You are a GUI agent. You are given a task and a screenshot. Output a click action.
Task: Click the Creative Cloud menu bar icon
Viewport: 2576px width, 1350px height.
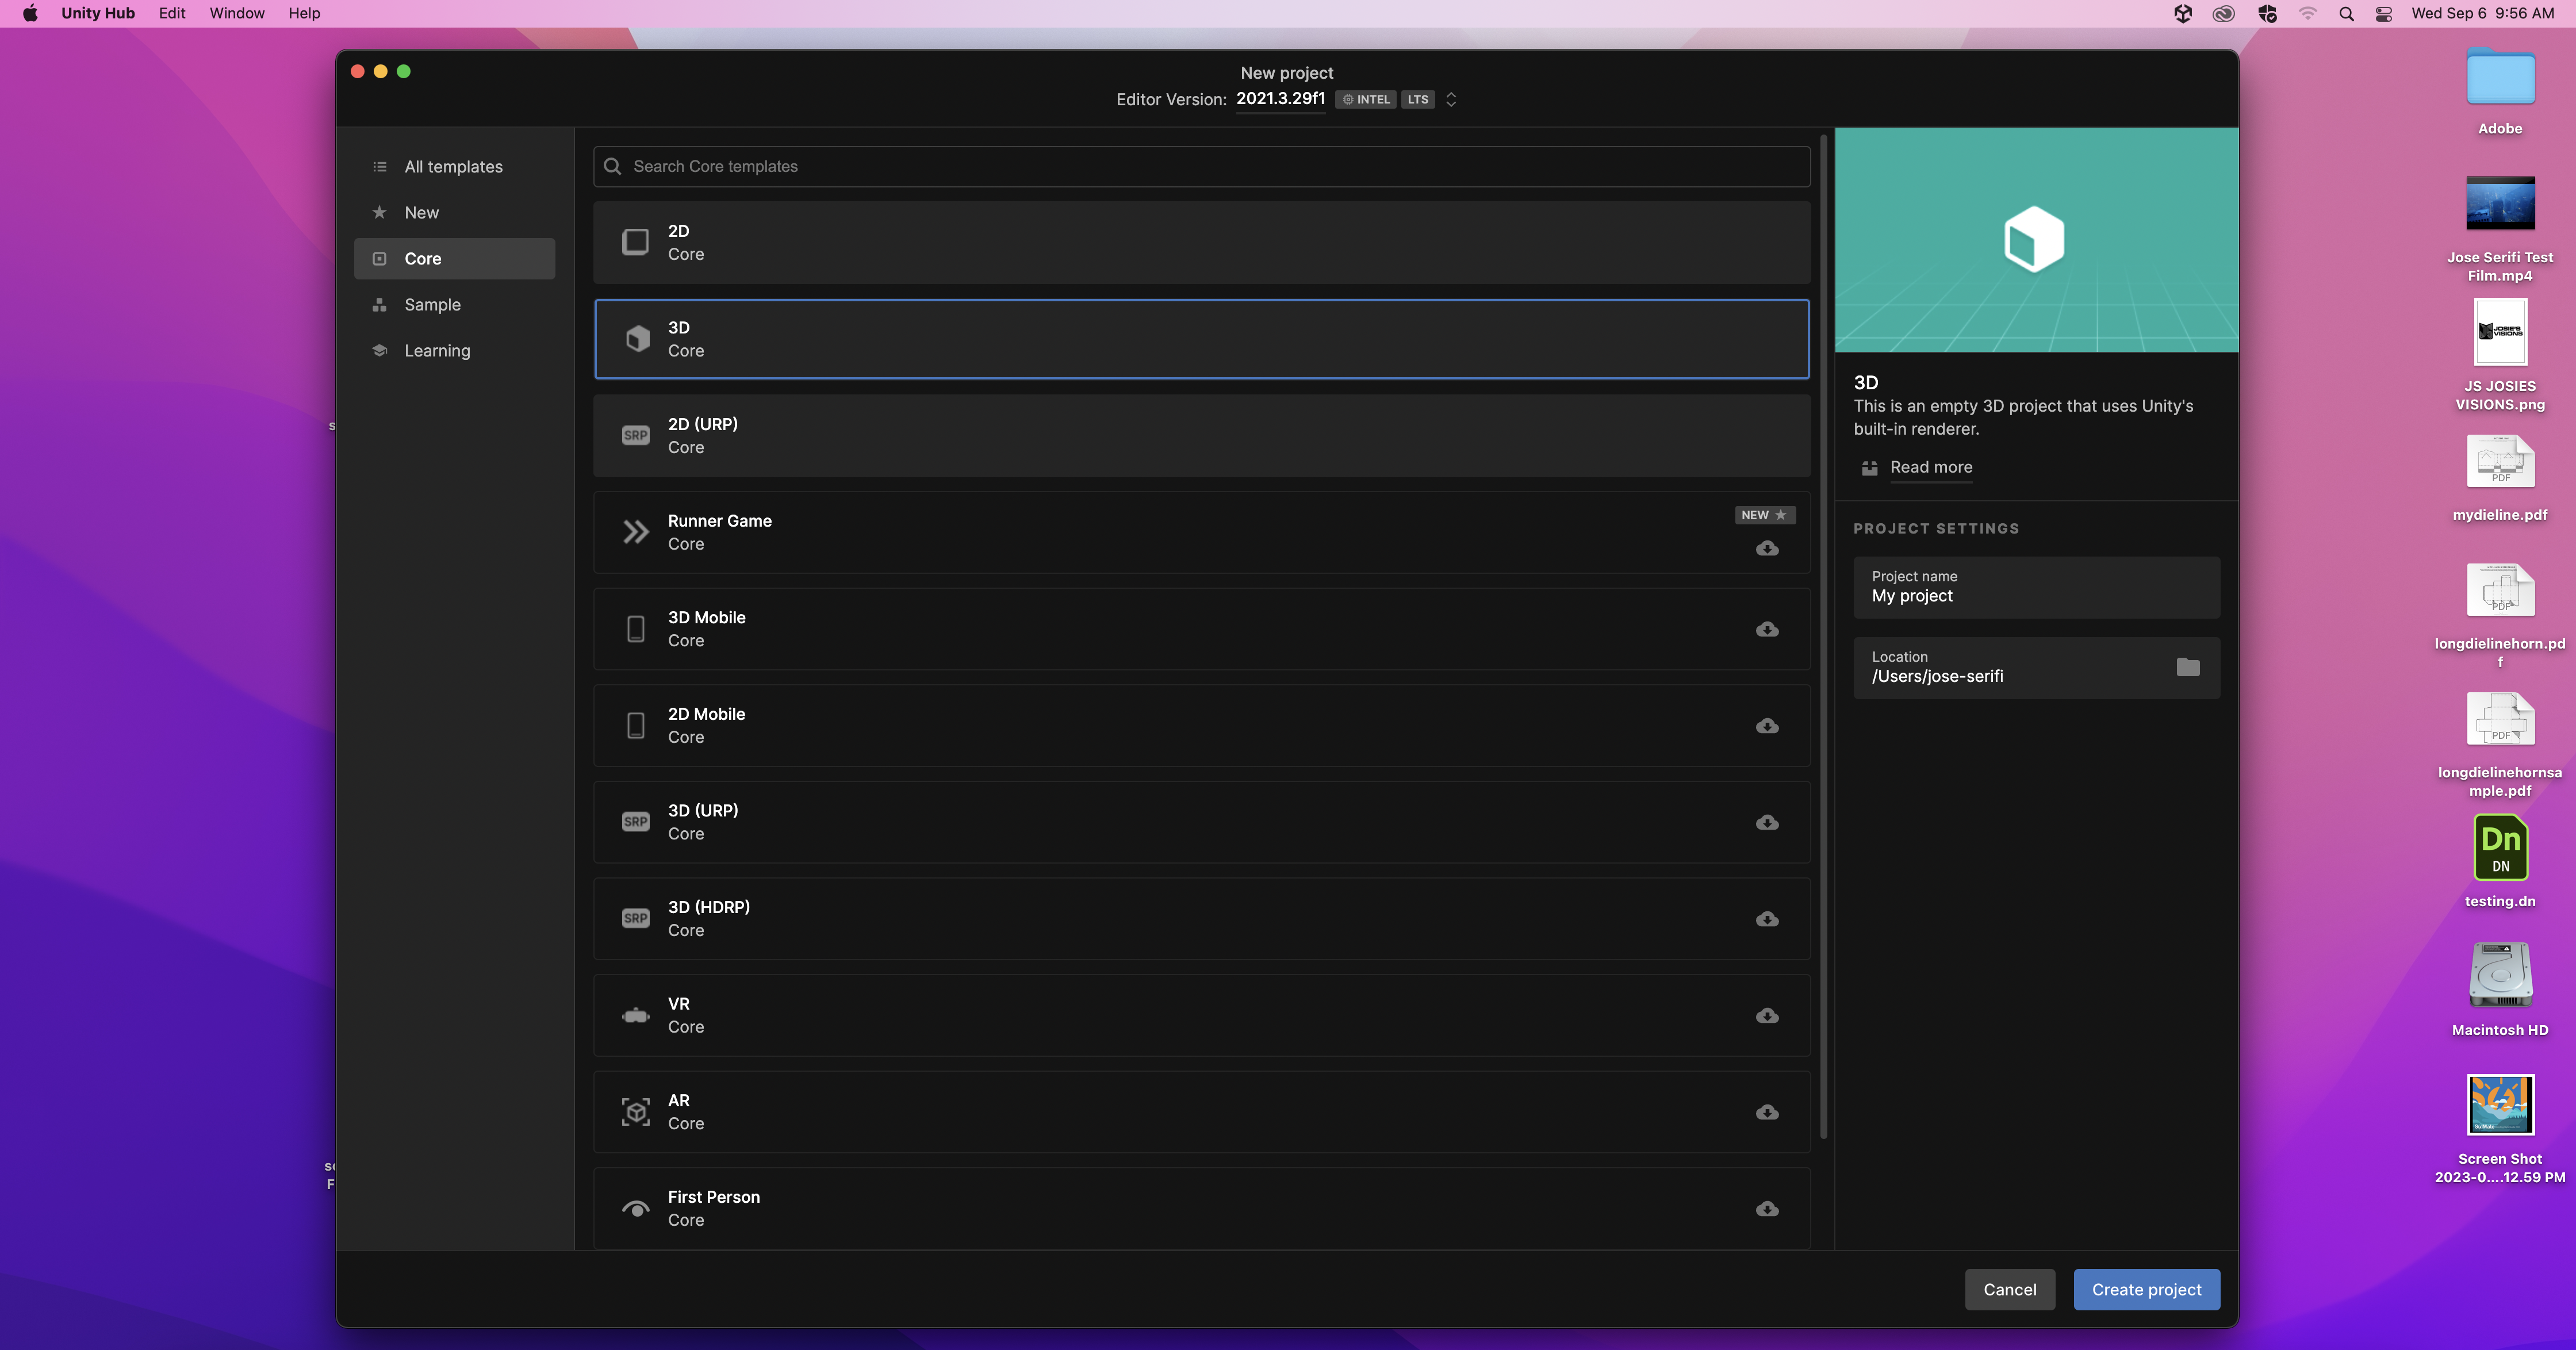click(2223, 13)
